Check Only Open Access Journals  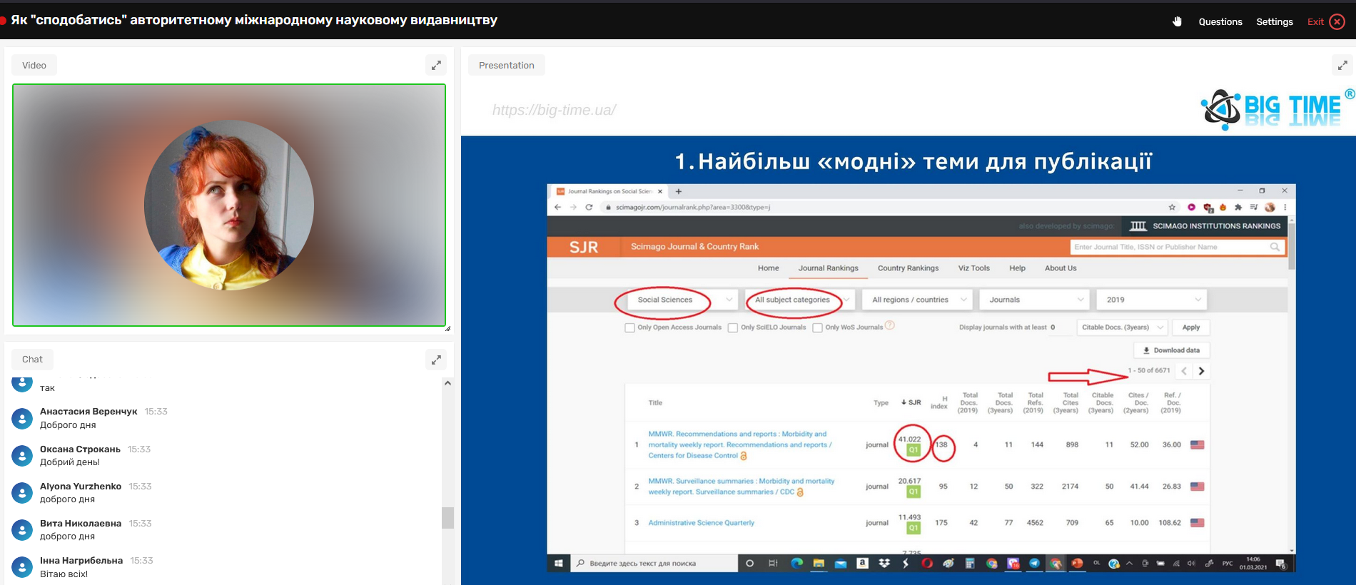point(629,328)
